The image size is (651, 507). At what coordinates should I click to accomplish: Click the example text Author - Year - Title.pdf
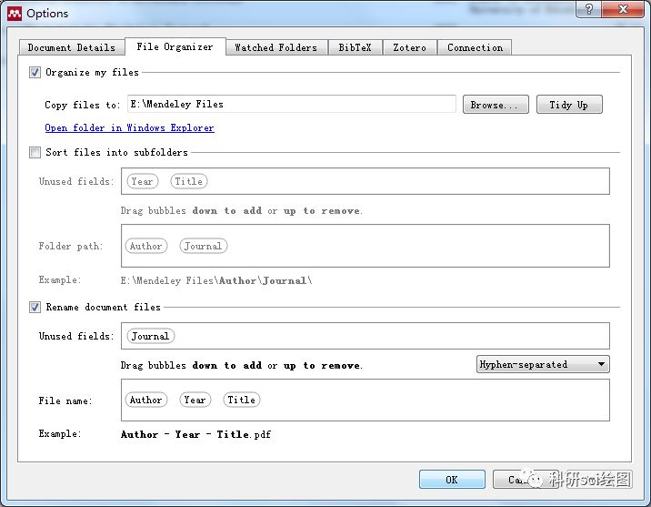coord(196,435)
